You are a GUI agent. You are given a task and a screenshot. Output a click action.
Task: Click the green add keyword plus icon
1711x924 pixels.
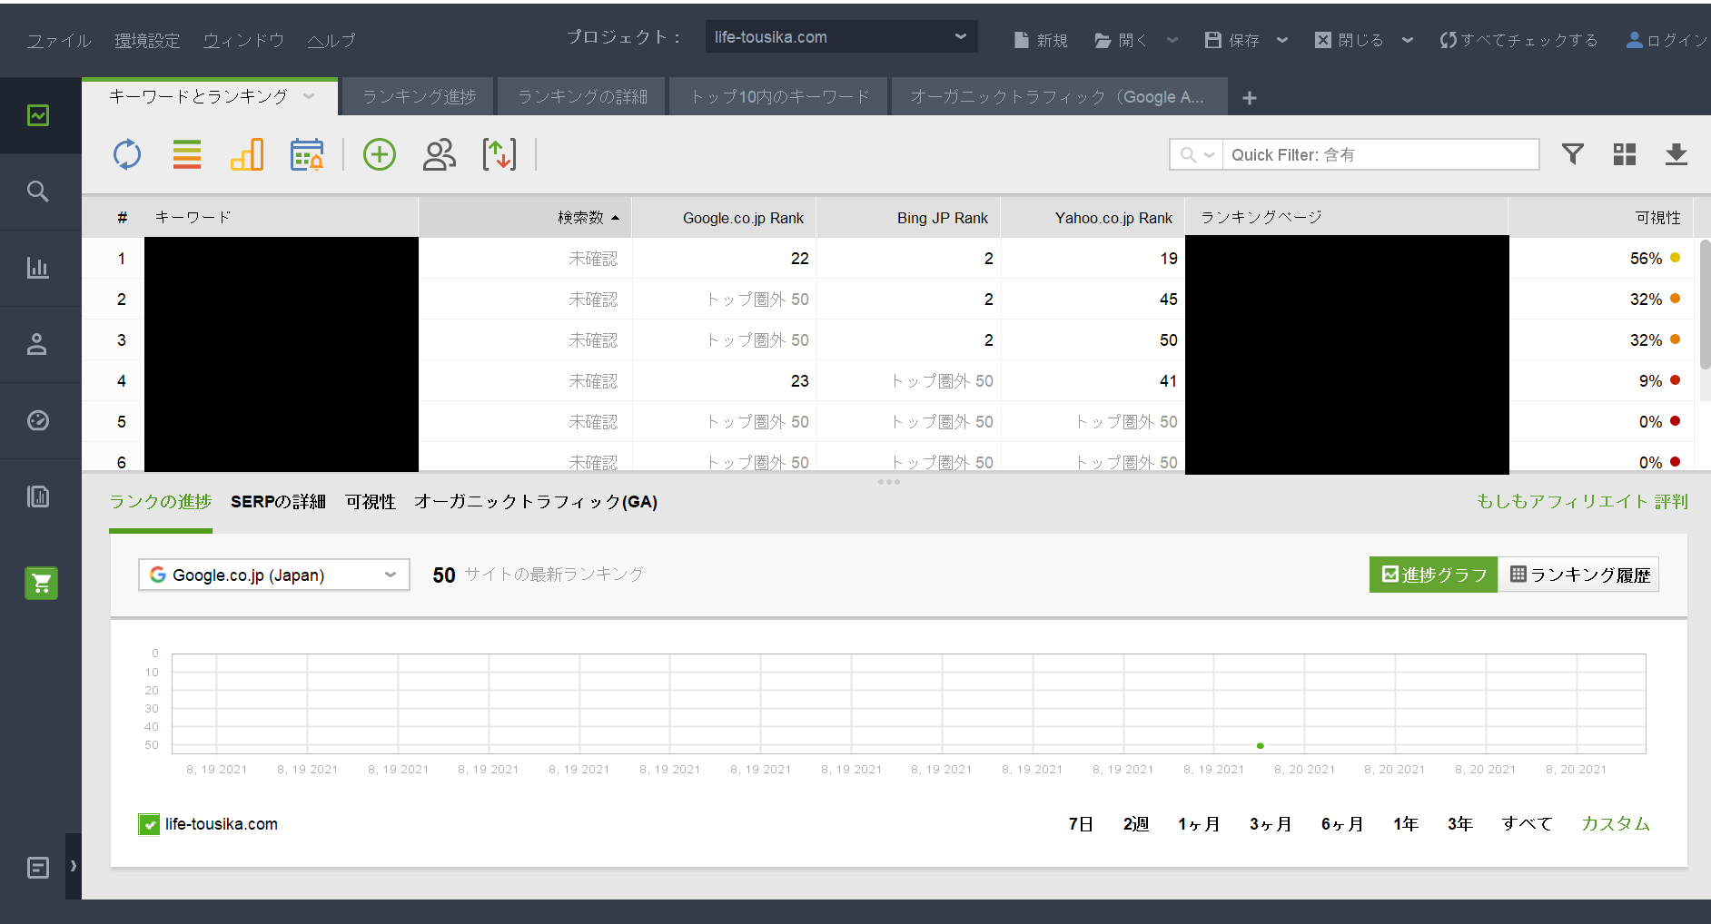pyautogui.click(x=380, y=154)
